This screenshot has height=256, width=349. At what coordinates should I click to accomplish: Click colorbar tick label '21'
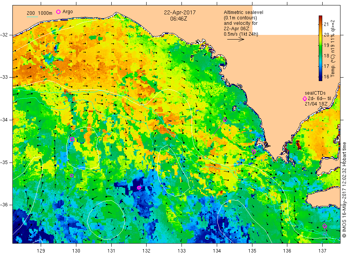326,24
